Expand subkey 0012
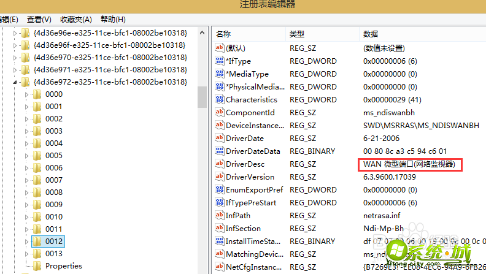The image size is (486, 274). 26,242
